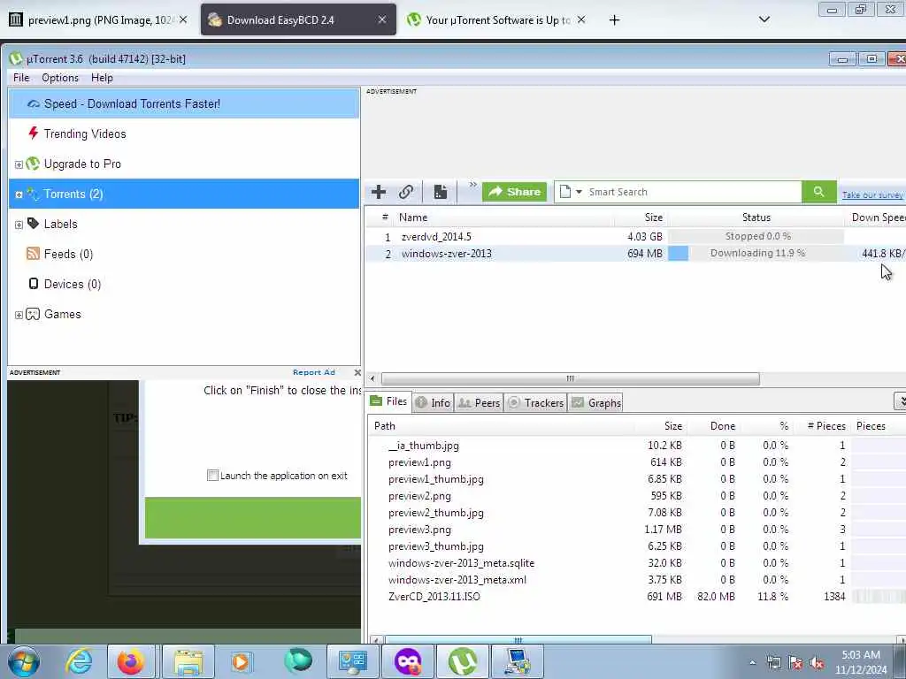Open a new browser tab with plus
This screenshot has width=906, height=679.
point(614,20)
